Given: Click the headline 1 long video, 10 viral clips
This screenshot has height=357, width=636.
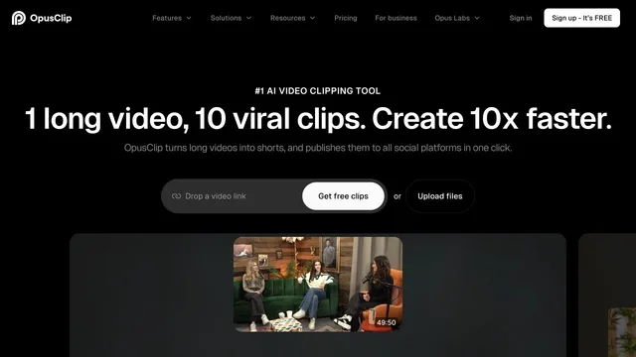Looking at the screenshot, I should click(318, 119).
